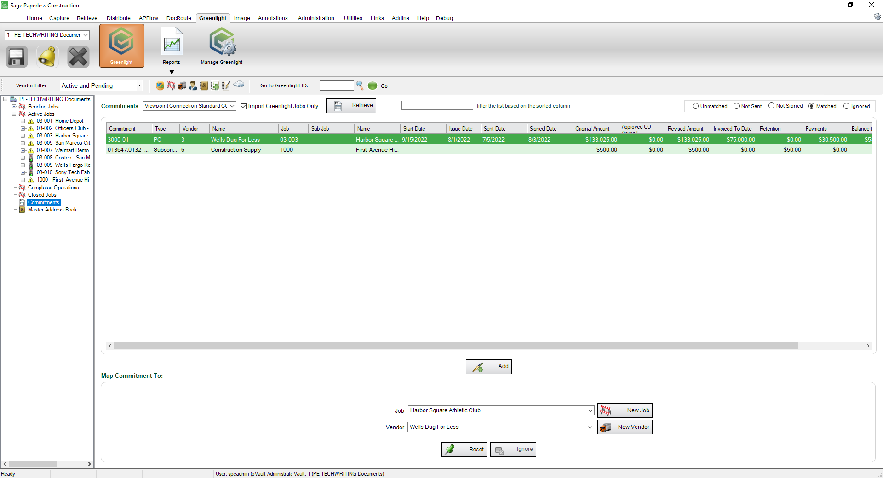
Task: Open the Greenlight ribbon button
Action: click(121, 46)
